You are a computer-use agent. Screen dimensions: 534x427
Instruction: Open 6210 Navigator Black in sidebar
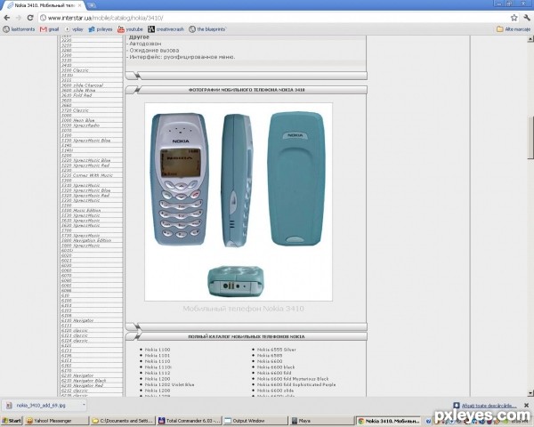click(84, 381)
